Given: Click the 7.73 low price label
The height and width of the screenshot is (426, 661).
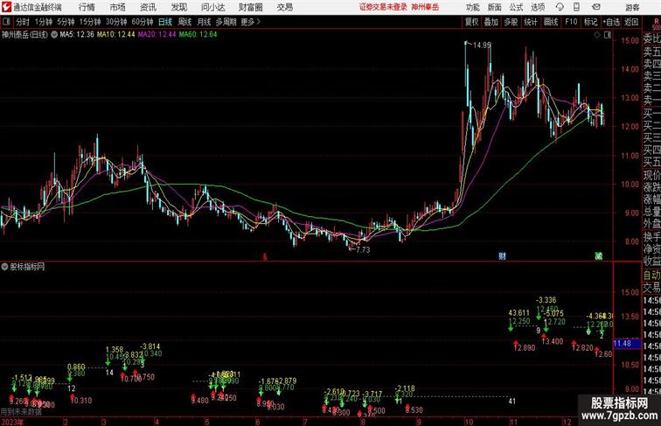Looking at the screenshot, I should click(x=363, y=249).
